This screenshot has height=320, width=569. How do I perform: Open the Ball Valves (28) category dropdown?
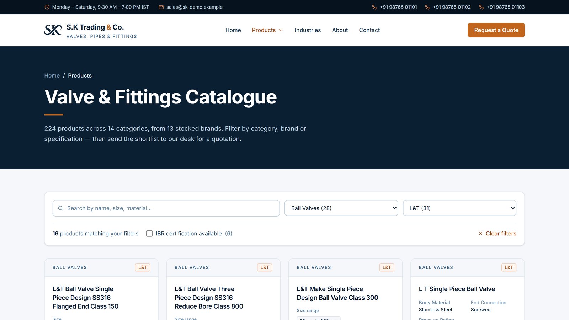[x=341, y=208]
